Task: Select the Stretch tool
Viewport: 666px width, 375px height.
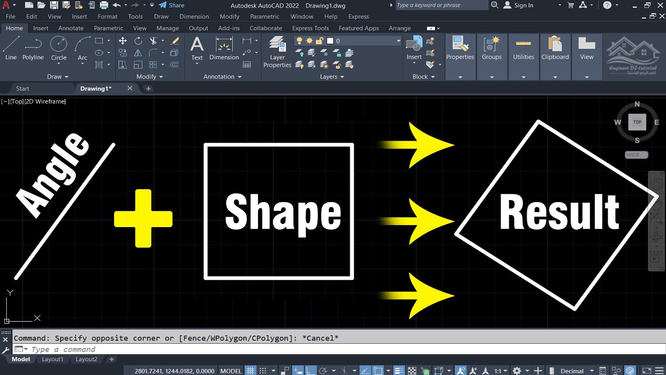Action: (x=123, y=65)
